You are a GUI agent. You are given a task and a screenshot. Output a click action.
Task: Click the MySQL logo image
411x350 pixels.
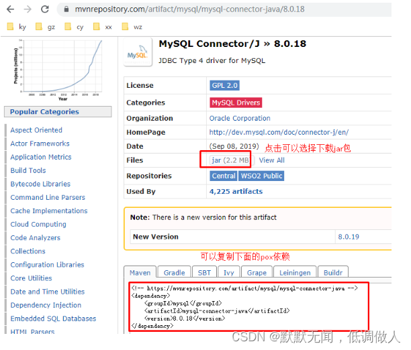(138, 52)
